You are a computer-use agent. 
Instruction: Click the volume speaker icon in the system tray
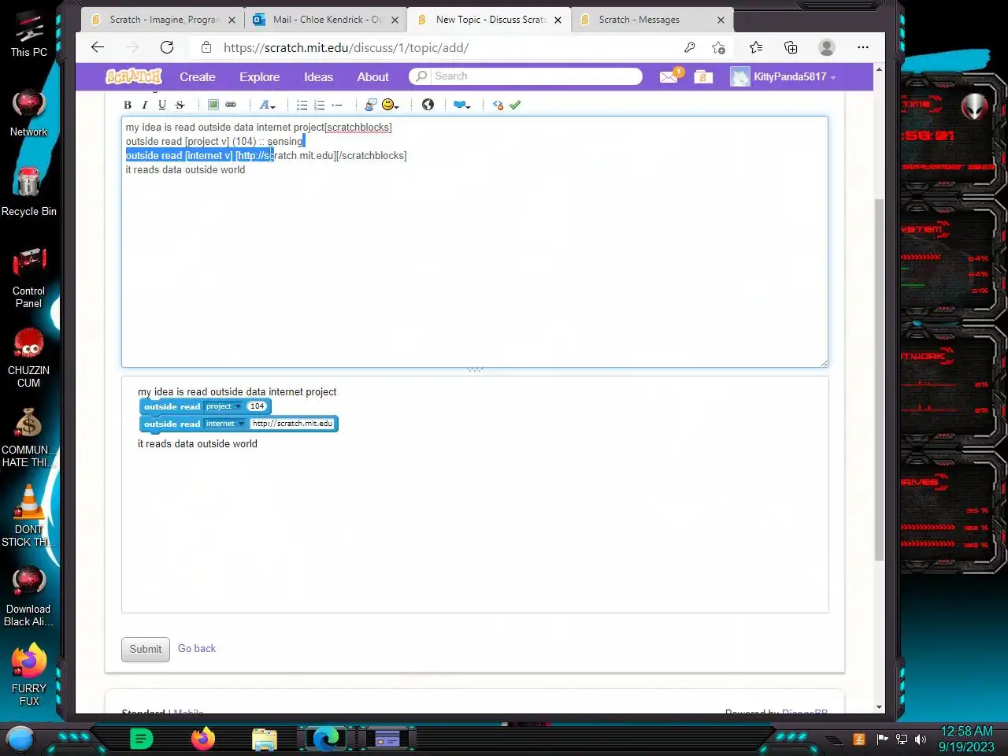(x=921, y=739)
